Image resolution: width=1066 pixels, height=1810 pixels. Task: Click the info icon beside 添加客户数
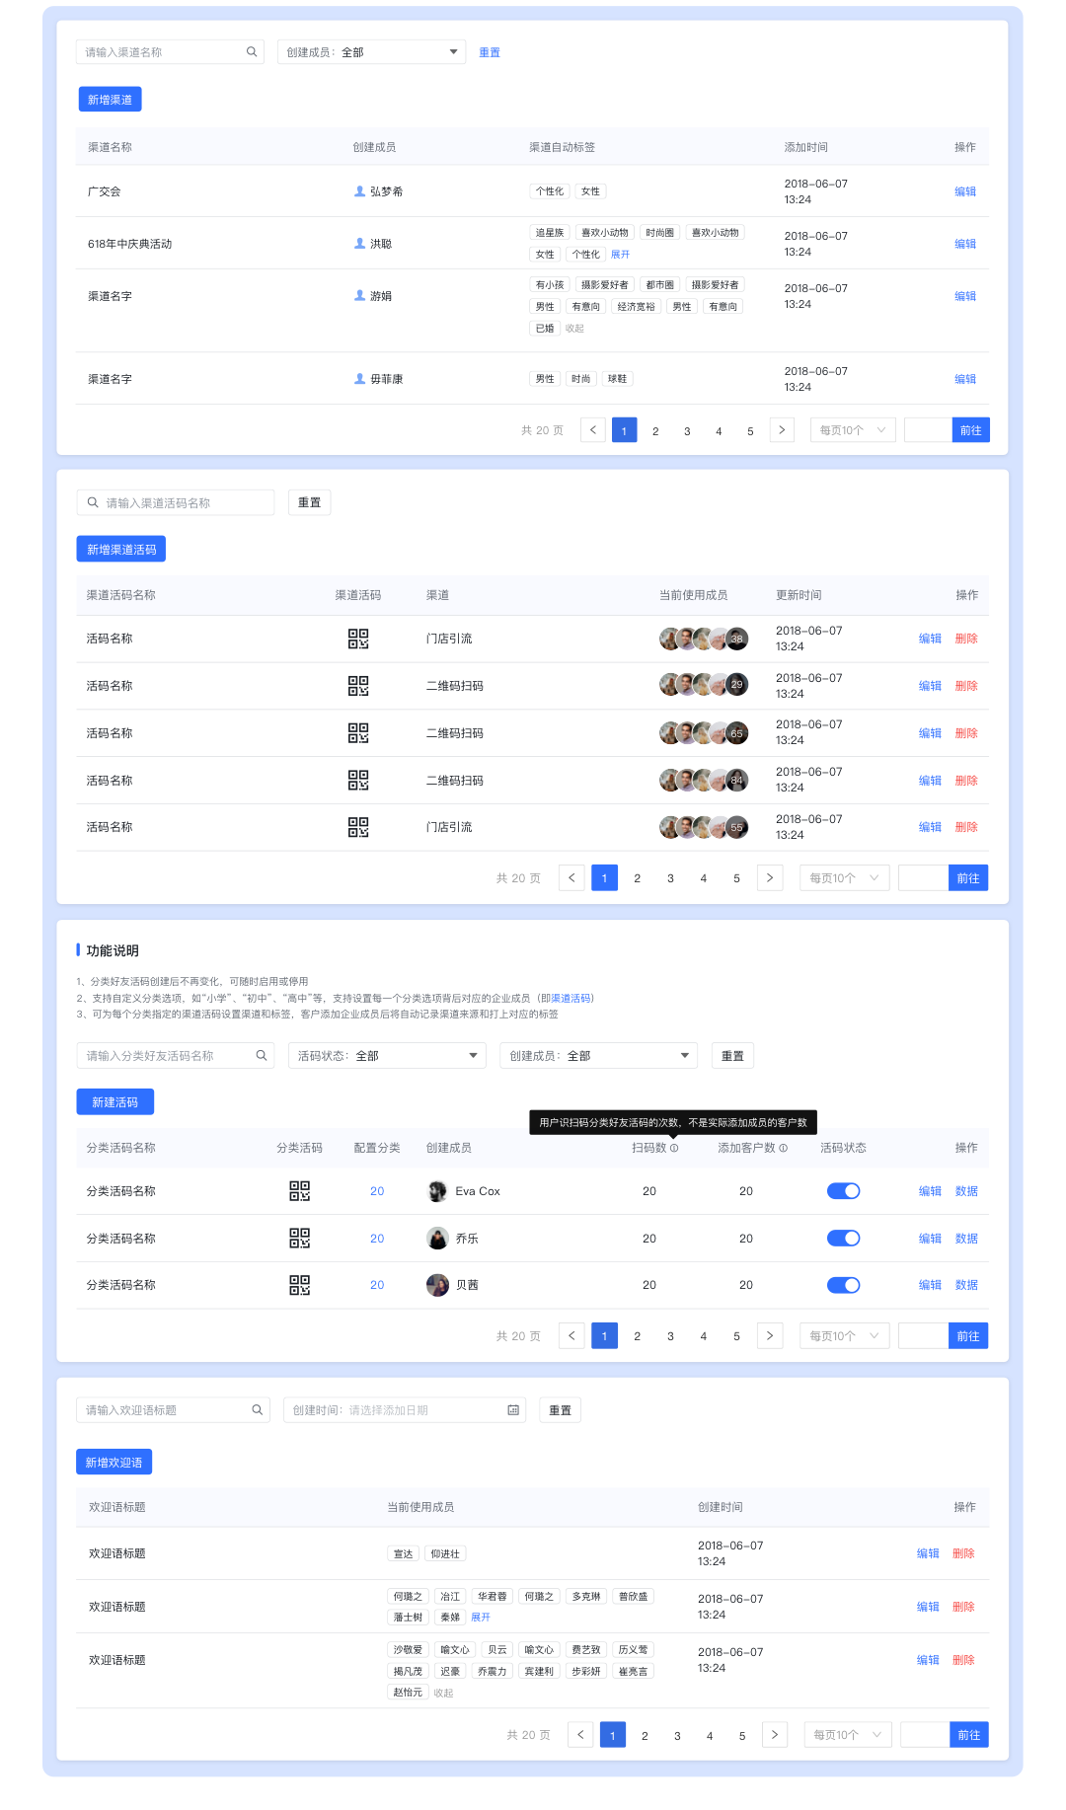point(784,1148)
